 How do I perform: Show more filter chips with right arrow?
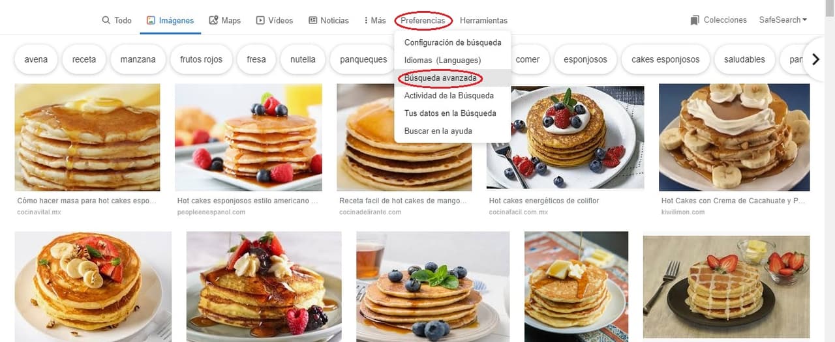point(815,59)
